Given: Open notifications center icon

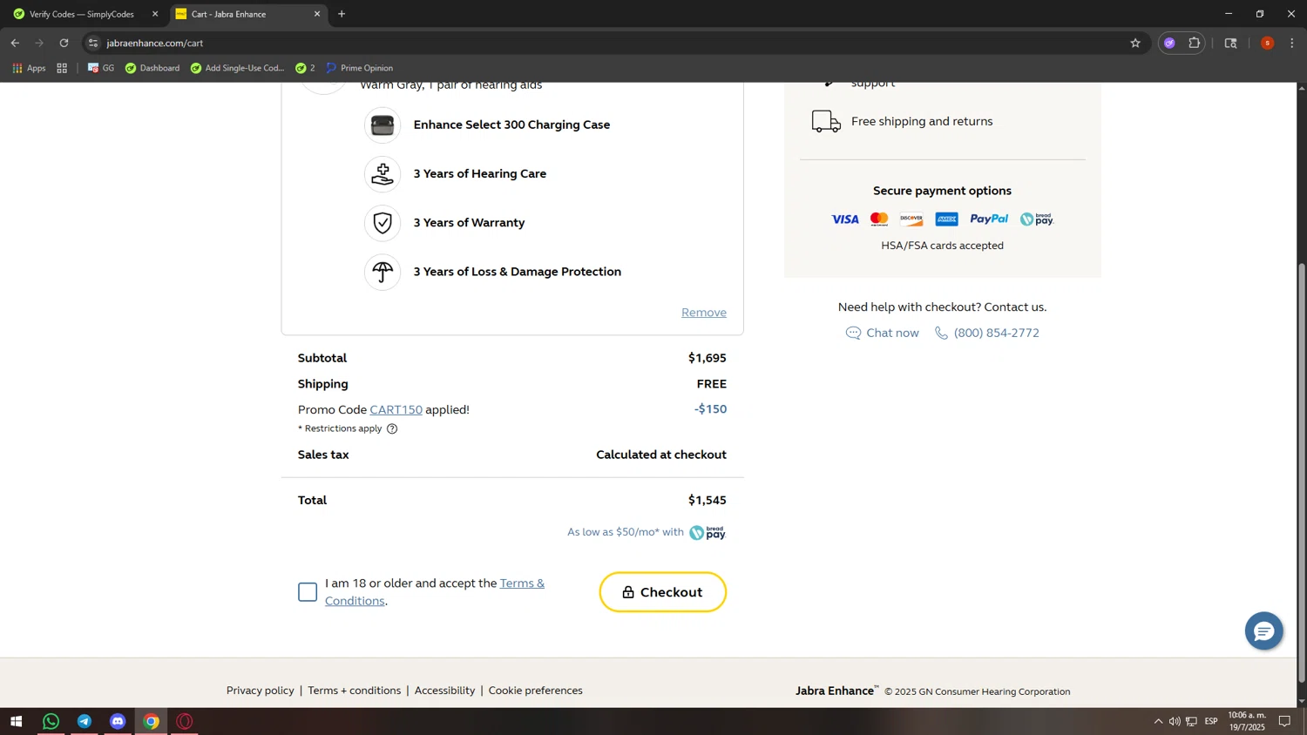Looking at the screenshot, I should tap(1284, 721).
